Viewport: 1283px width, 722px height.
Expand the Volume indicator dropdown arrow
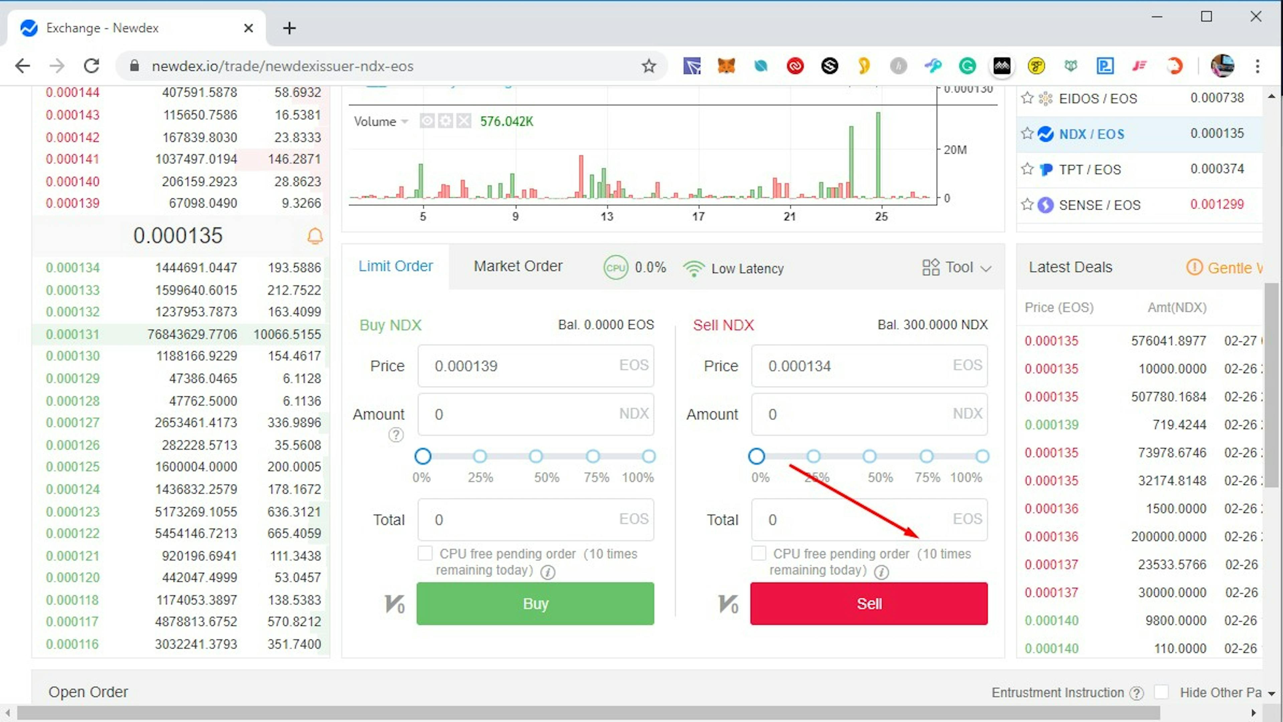pyautogui.click(x=404, y=122)
